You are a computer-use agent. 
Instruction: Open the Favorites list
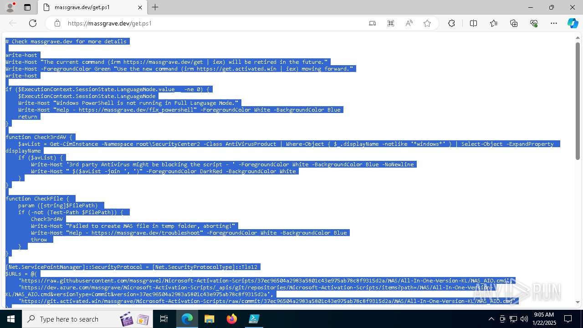coord(494,23)
